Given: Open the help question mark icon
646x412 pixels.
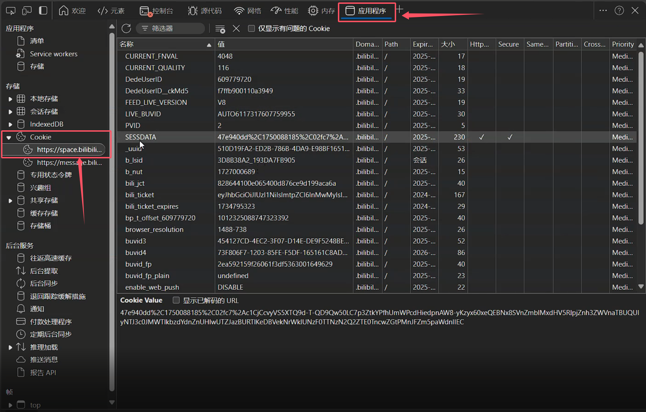Looking at the screenshot, I should [619, 11].
